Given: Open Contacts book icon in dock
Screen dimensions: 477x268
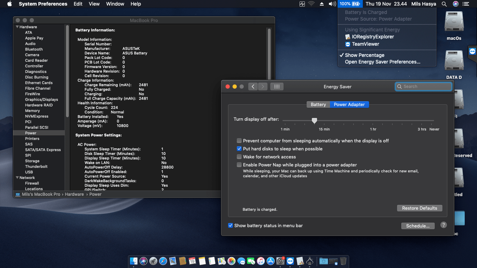Looking at the screenshot, I should tap(182, 261).
